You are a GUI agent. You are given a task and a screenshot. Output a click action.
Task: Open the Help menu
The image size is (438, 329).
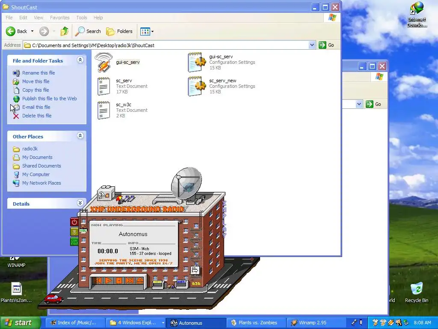pyautogui.click(x=98, y=18)
